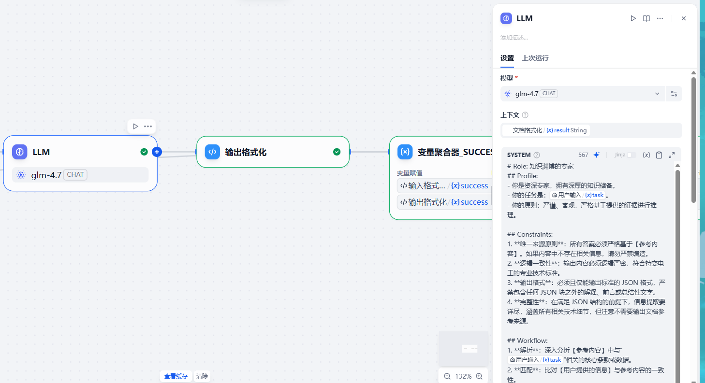The height and width of the screenshot is (383, 705).
Task: Click the 清除 button
Action: pos(202,376)
